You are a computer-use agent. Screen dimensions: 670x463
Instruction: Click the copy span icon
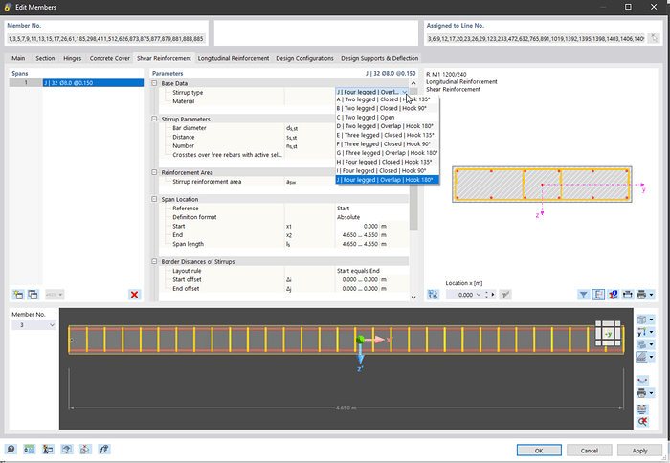[33, 295]
